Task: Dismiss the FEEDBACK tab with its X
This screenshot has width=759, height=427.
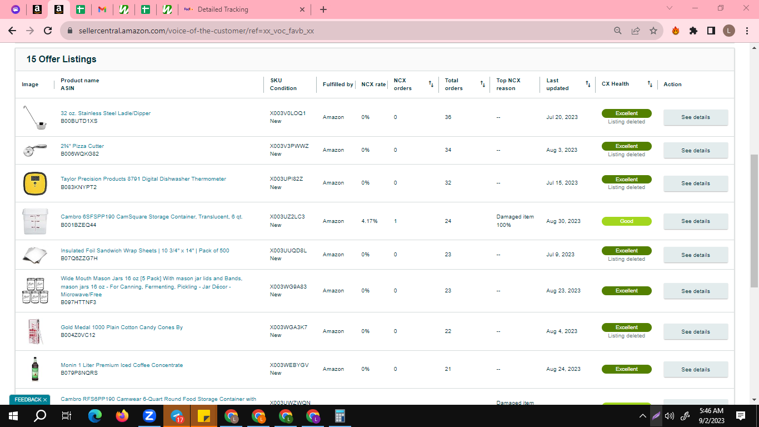Action: click(45, 400)
